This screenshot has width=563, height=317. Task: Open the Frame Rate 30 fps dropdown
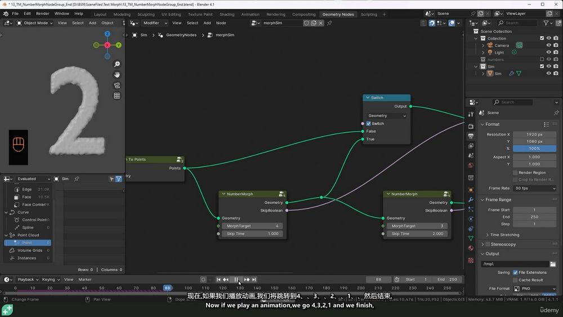534,188
